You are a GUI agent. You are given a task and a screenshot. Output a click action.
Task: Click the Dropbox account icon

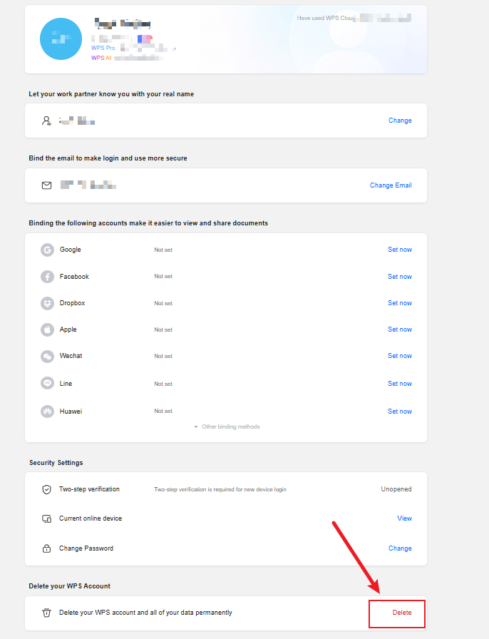tap(47, 303)
